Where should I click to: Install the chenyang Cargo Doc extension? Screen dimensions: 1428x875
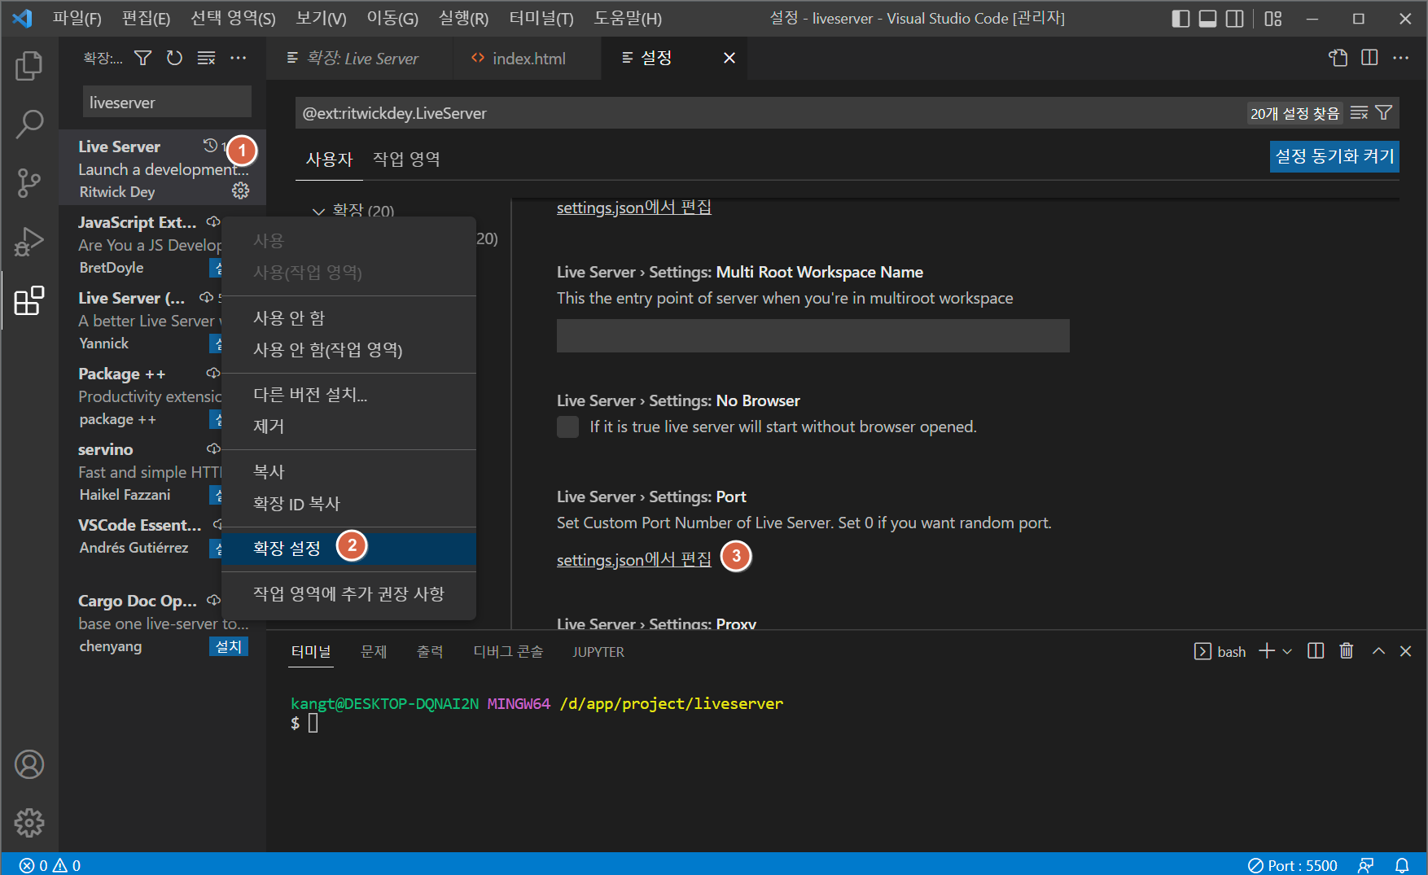click(x=228, y=646)
